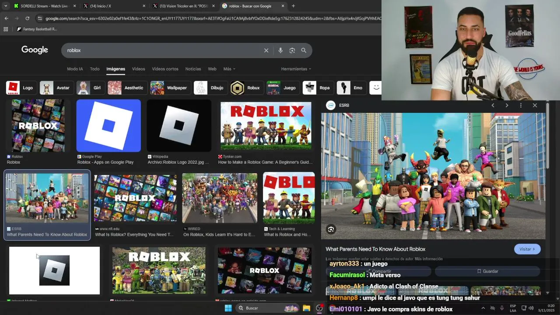Select the Noticias results tab
This screenshot has height=315, width=560.
(x=193, y=69)
